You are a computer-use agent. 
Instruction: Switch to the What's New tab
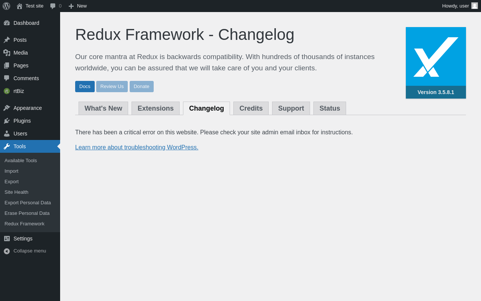coord(103,108)
